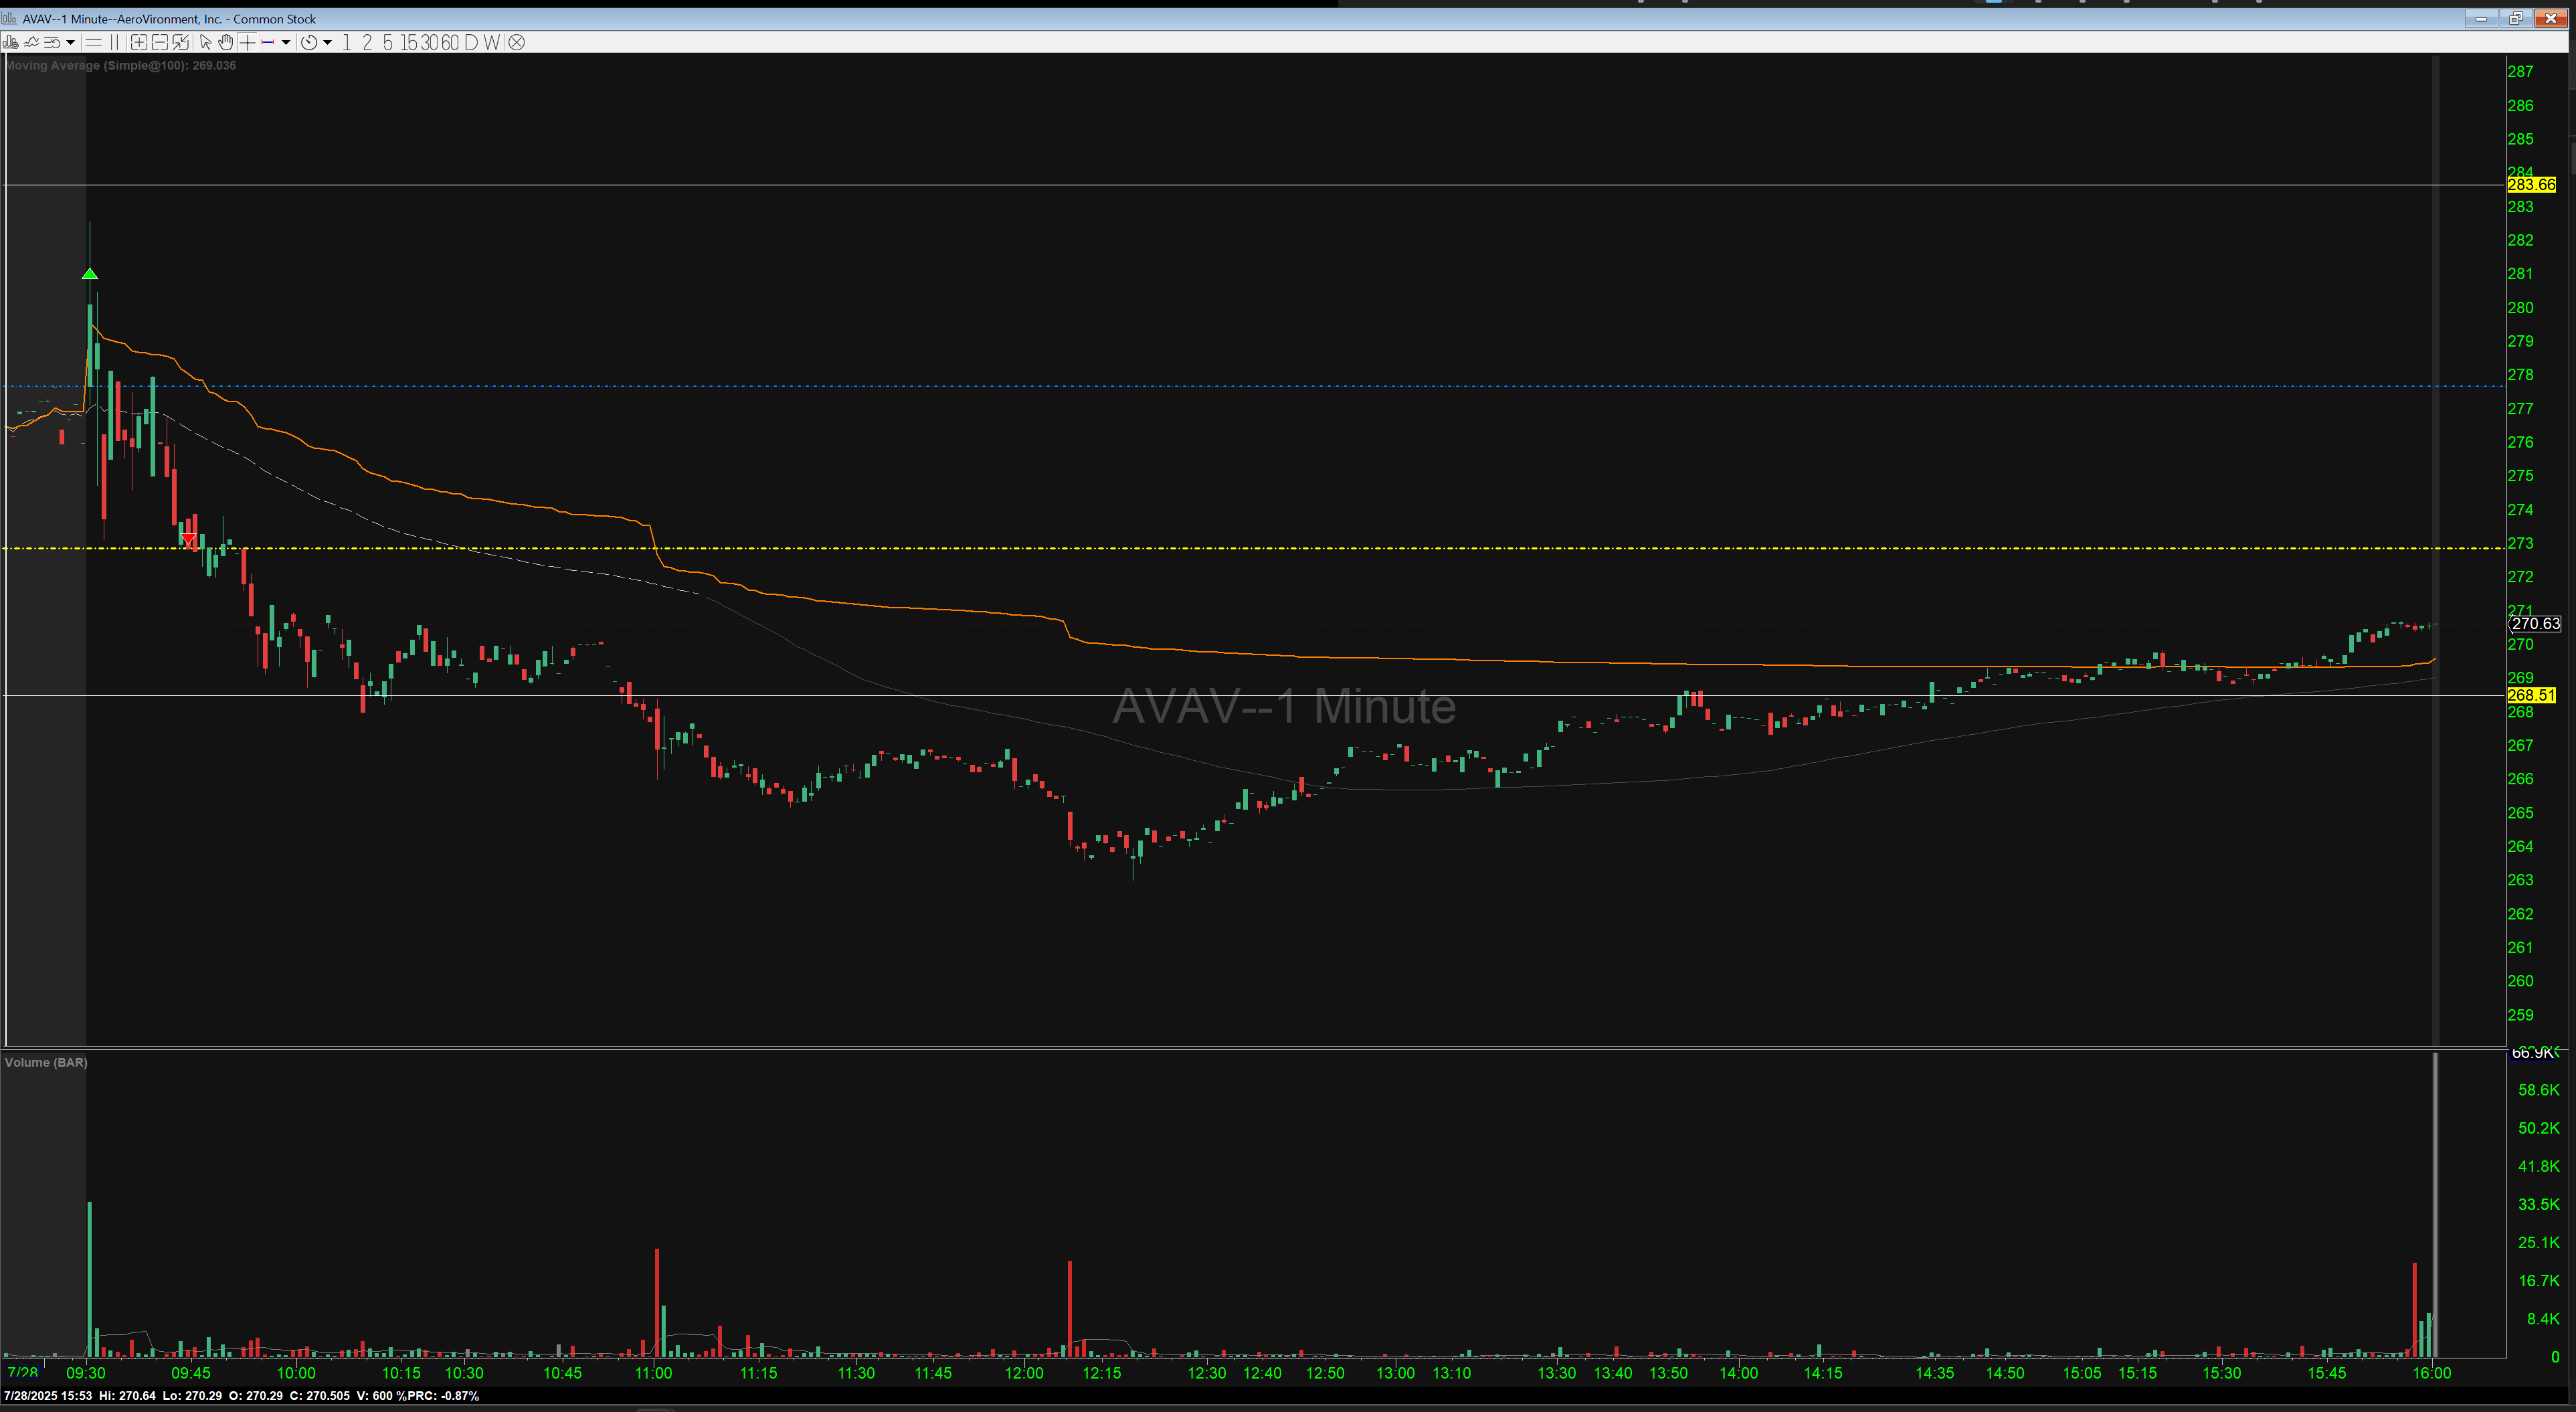The height and width of the screenshot is (1412, 2576).
Task: Click the zoom in icon
Action: 139,43
